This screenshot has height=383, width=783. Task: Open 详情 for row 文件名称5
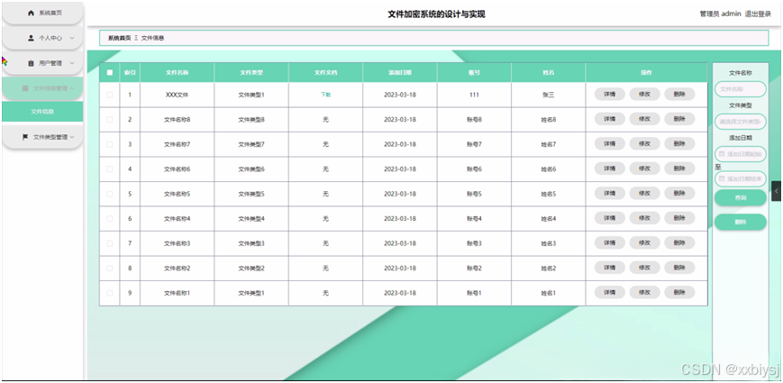610,193
